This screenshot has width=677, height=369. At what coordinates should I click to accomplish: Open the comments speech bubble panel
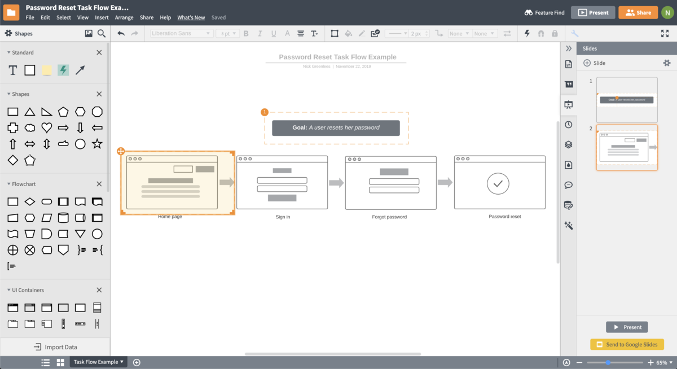pos(568,185)
